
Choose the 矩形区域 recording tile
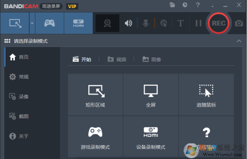pyautogui.click(x=95, y=95)
